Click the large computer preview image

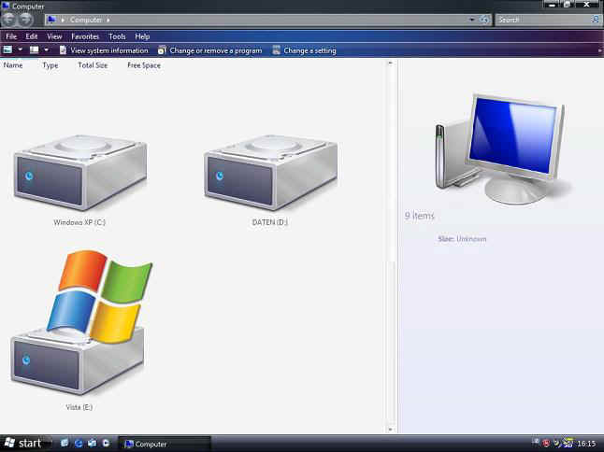503,148
